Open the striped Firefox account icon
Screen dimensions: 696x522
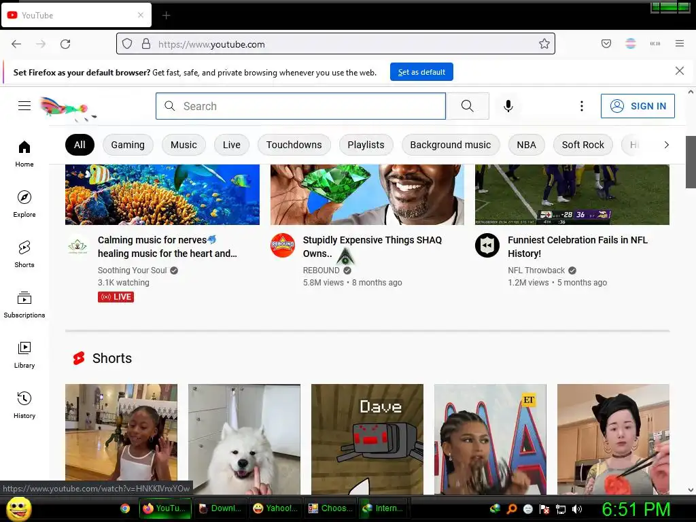click(x=631, y=43)
